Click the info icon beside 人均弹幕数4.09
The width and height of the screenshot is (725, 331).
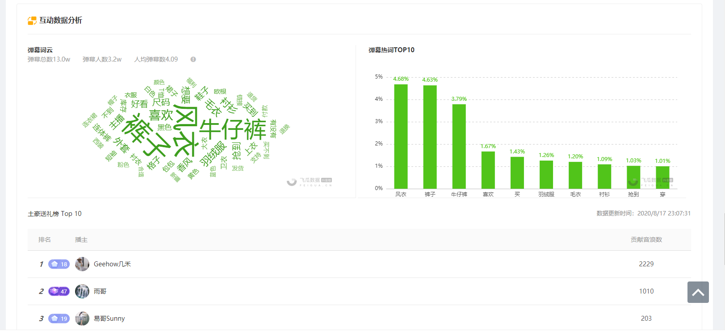(193, 59)
